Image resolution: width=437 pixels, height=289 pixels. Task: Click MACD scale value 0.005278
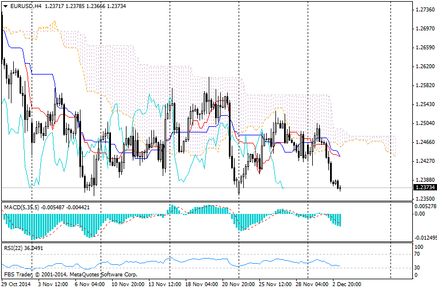pos(425,206)
